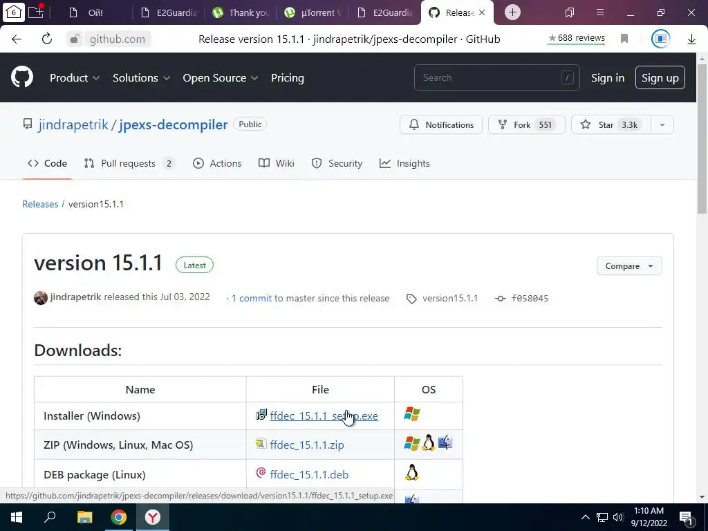Click the page vertical scrollbar thumb
The image size is (708, 531).
pos(702,138)
